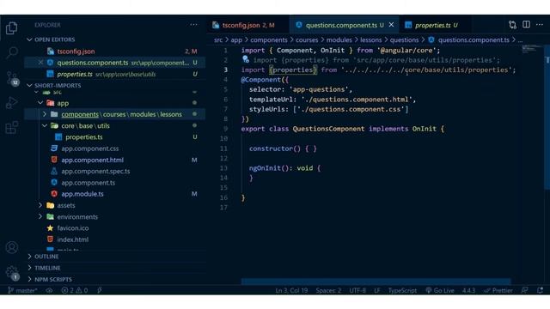Close questions.component.ts in Open Editors

pyautogui.click(x=40, y=63)
